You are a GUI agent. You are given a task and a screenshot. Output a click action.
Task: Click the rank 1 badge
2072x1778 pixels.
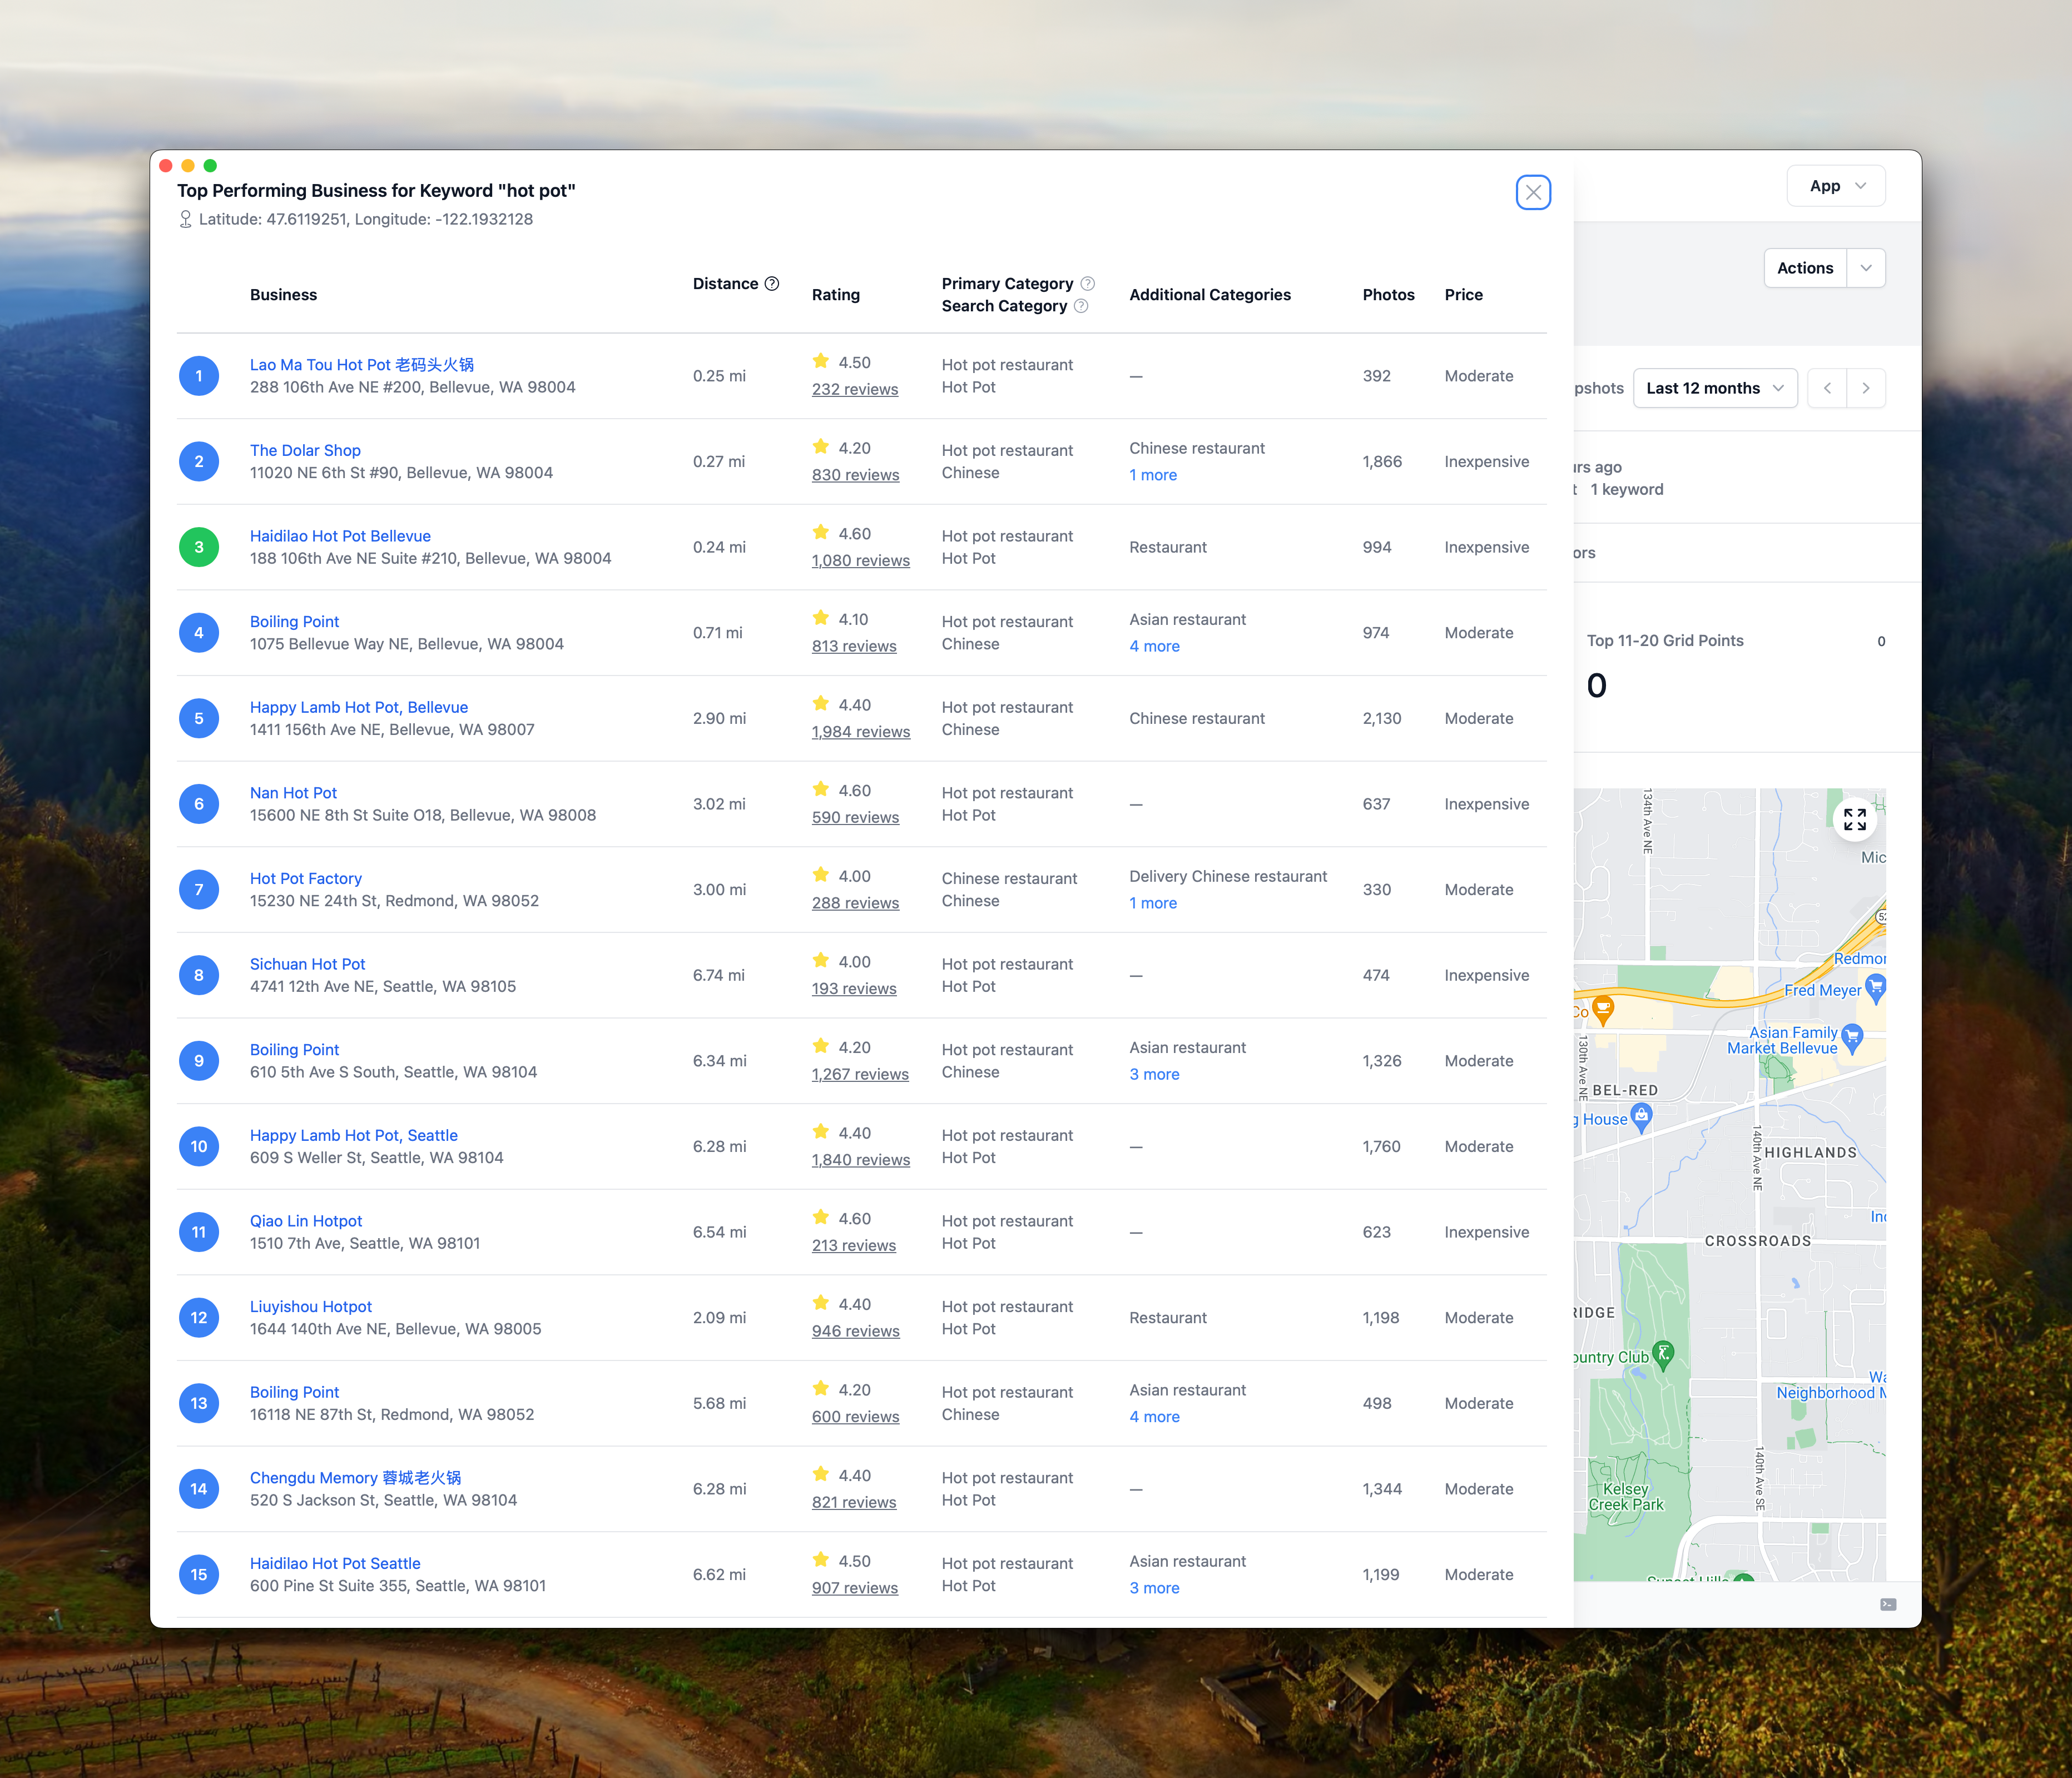[199, 376]
